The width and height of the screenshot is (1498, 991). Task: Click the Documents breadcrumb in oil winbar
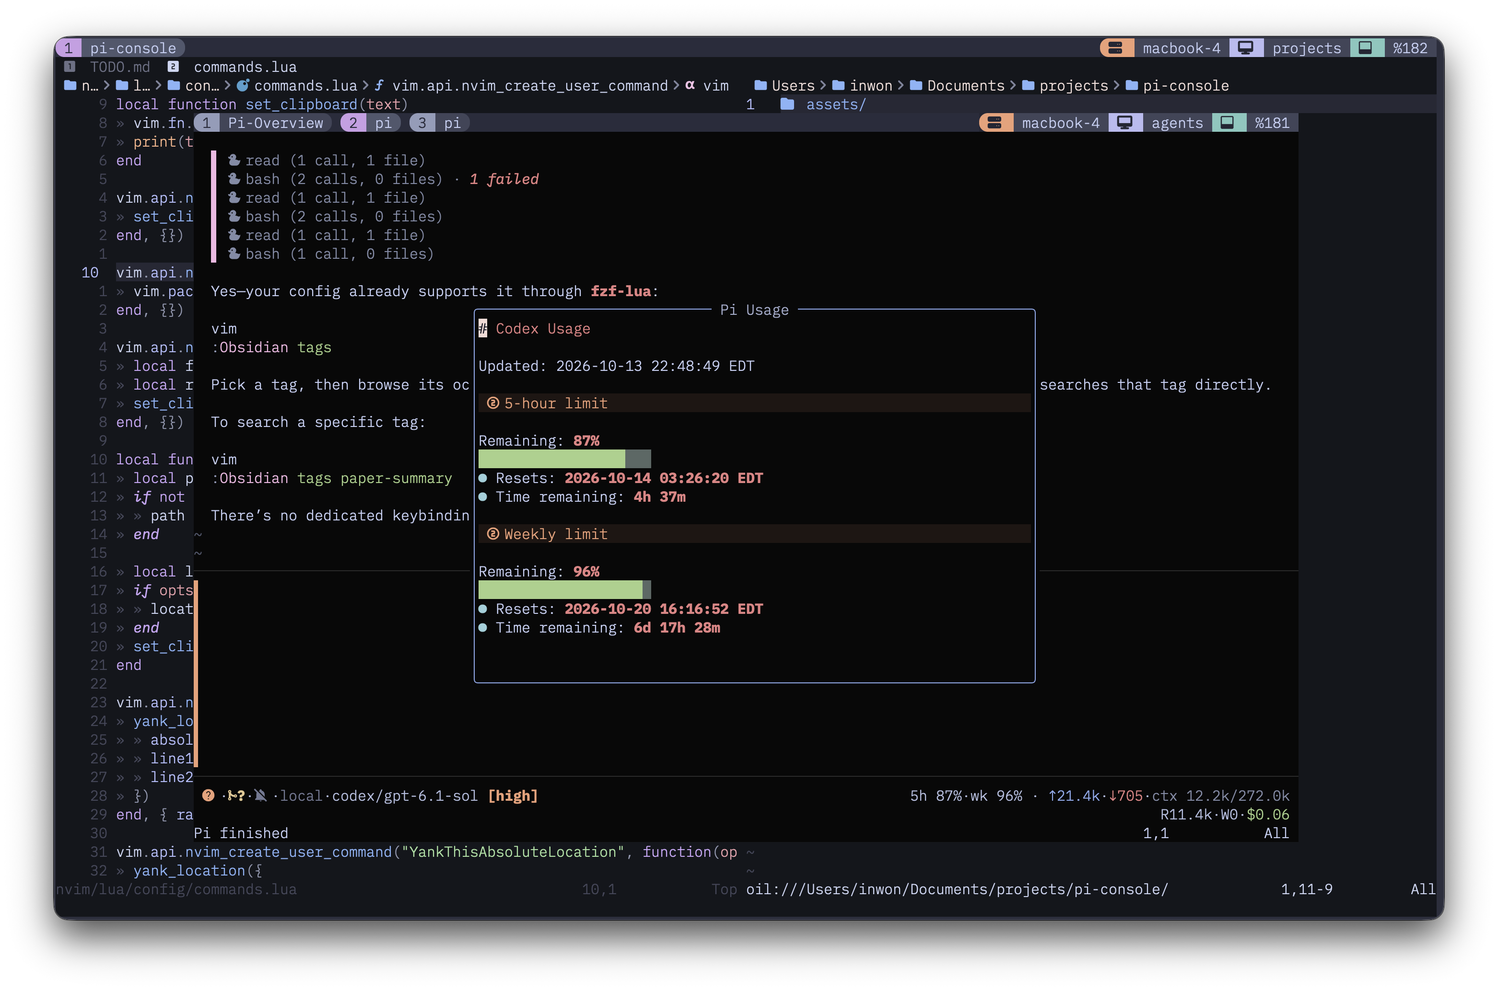[x=966, y=85]
